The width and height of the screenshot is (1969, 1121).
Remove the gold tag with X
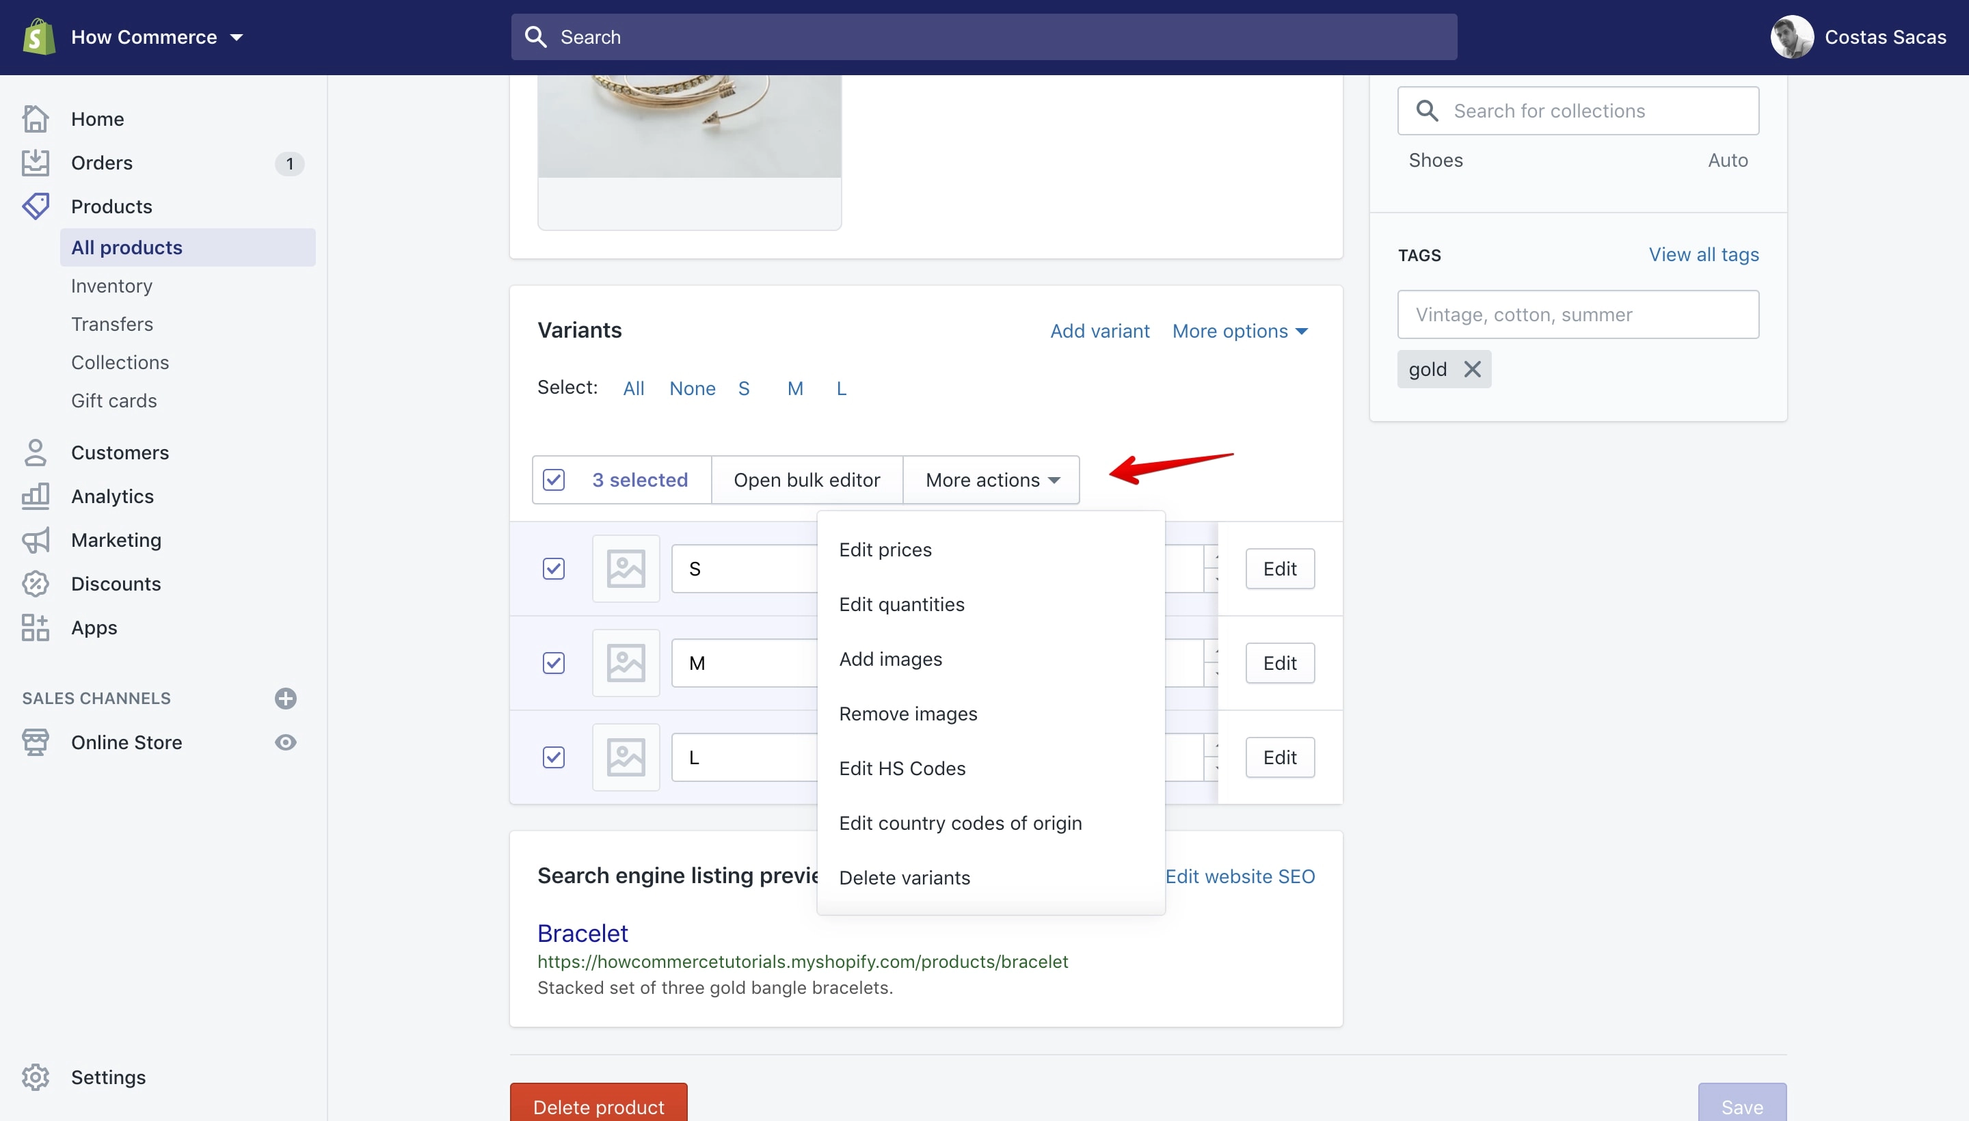(x=1471, y=369)
